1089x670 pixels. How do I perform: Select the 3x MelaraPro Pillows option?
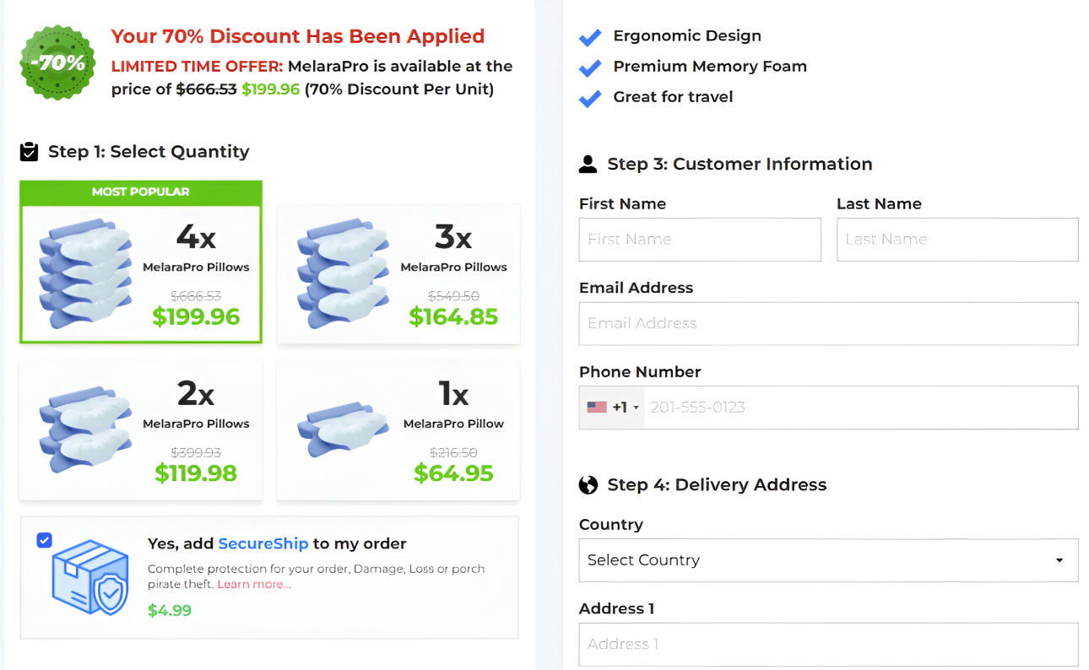[x=398, y=273]
